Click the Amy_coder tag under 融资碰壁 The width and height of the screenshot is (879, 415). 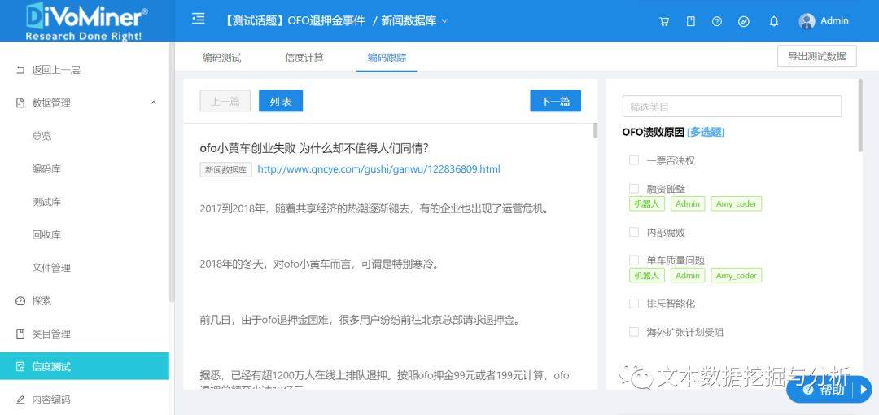tap(736, 204)
